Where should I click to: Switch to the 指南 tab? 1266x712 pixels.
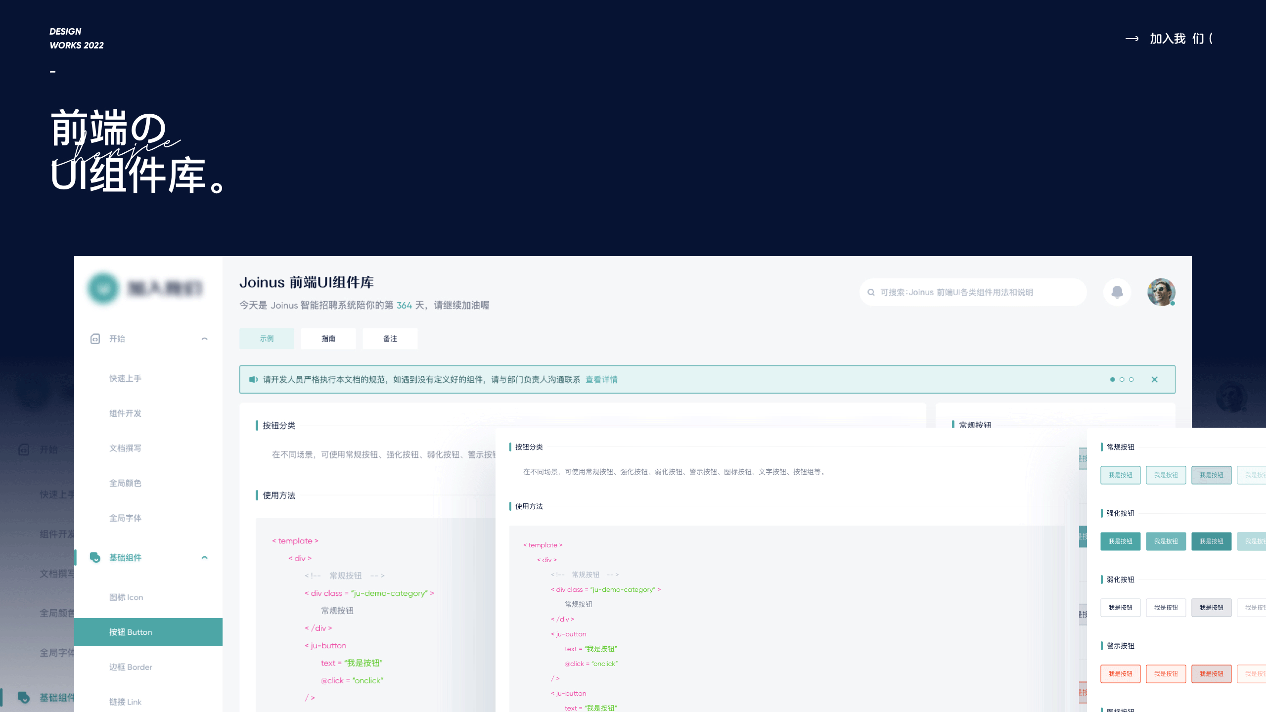(328, 339)
